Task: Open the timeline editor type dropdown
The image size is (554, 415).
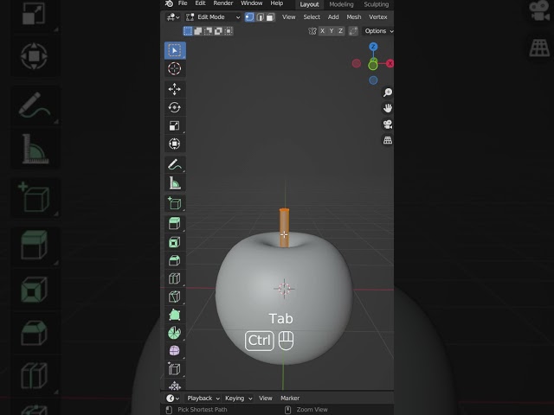Action: point(173,398)
